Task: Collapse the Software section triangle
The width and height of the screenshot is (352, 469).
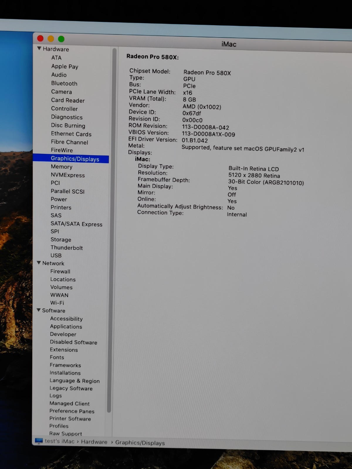Action: click(38, 310)
